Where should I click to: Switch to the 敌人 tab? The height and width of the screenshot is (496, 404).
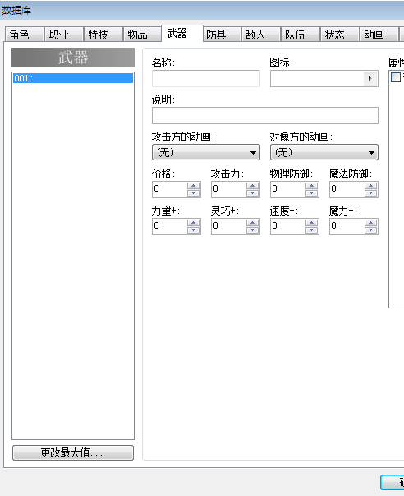[x=261, y=35]
